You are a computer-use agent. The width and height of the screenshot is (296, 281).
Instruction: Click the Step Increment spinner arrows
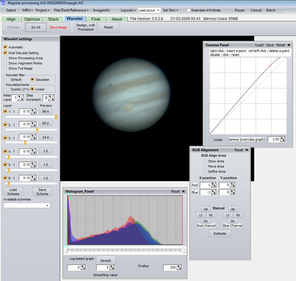coord(52,98)
